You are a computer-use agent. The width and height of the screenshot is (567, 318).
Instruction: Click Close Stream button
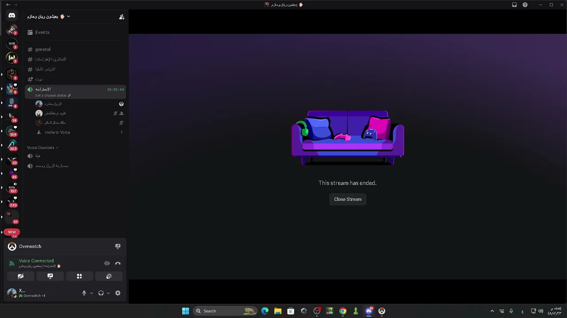pos(348,199)
